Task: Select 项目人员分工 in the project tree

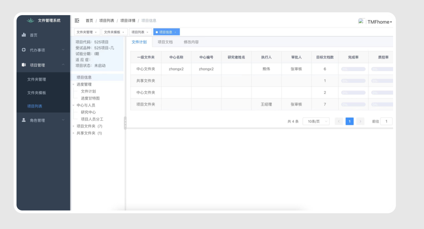Action: 92,119
